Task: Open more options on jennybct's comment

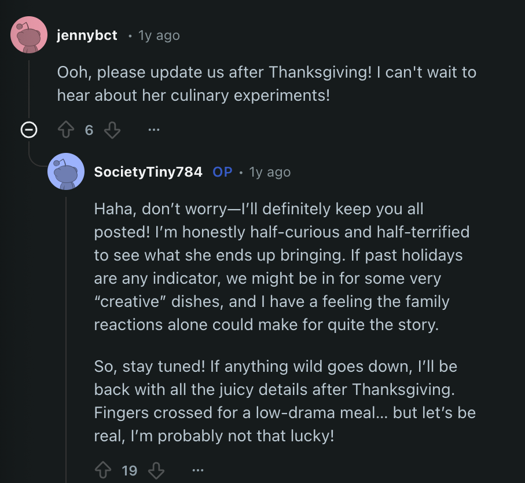Action: coord(153,130)
